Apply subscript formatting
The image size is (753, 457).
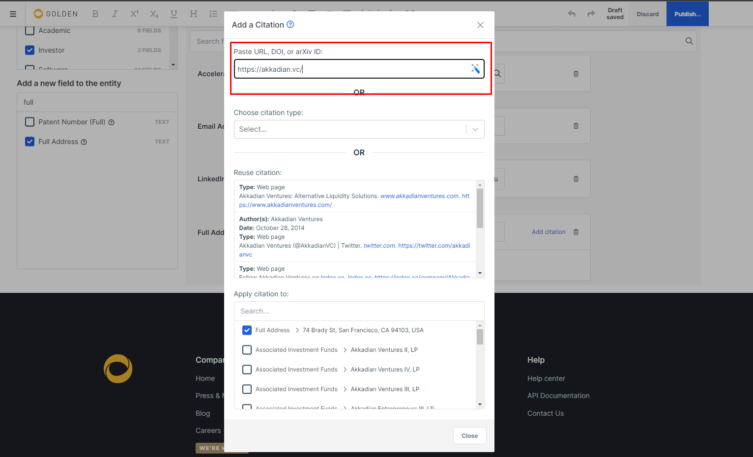pyautogui.click(x=154, y=14)
